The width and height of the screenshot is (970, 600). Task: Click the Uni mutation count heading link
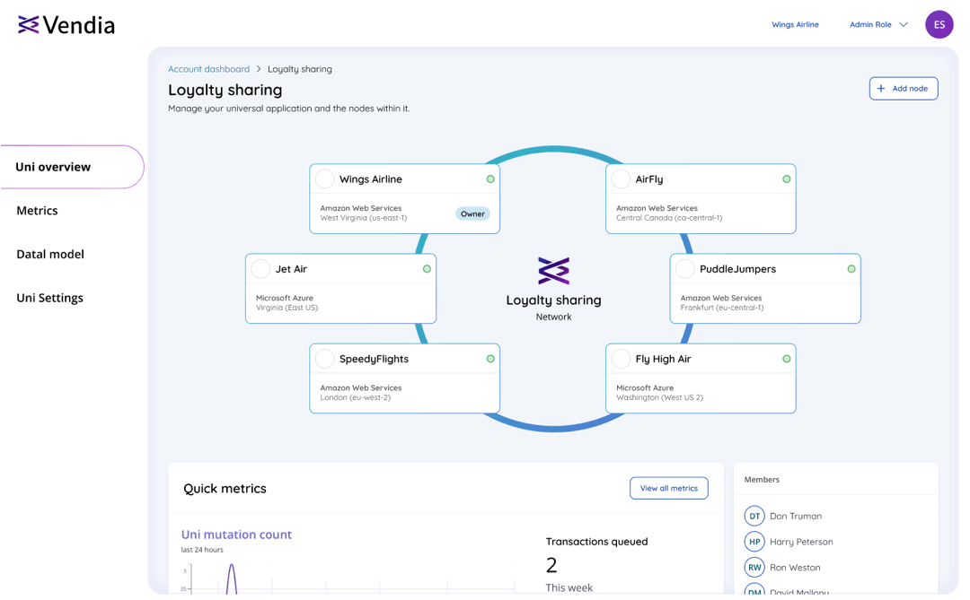click(x=236, y=535)
